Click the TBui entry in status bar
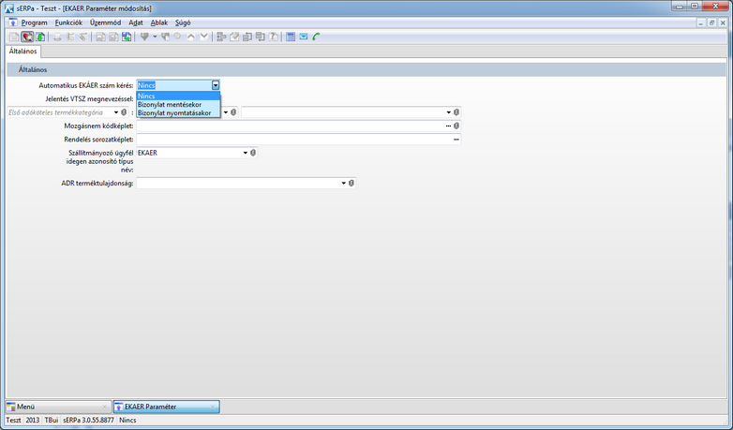The image size is (733, 430). [x=52, y=421]
